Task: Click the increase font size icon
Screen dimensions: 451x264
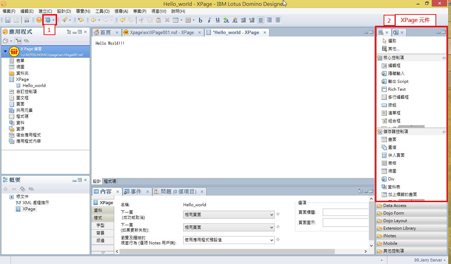Action: (x=226, y=20)
